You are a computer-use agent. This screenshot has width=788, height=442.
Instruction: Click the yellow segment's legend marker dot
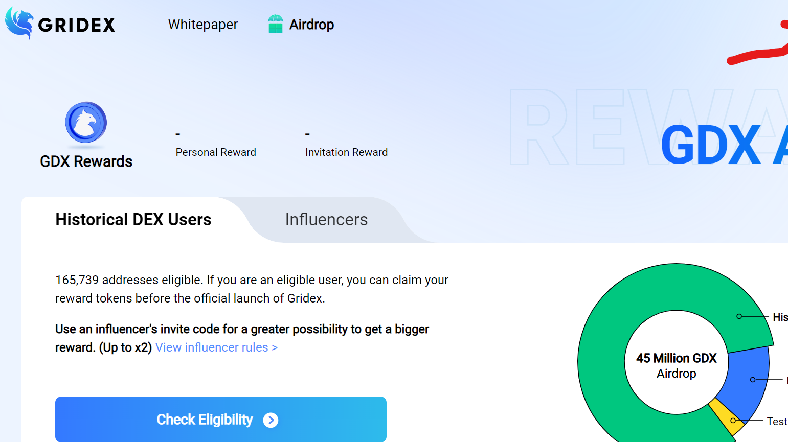point(733,421)
